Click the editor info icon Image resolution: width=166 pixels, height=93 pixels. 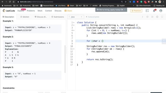click(142, 17)
